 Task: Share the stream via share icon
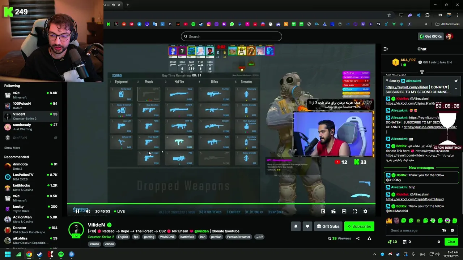(x=358, y=238)
